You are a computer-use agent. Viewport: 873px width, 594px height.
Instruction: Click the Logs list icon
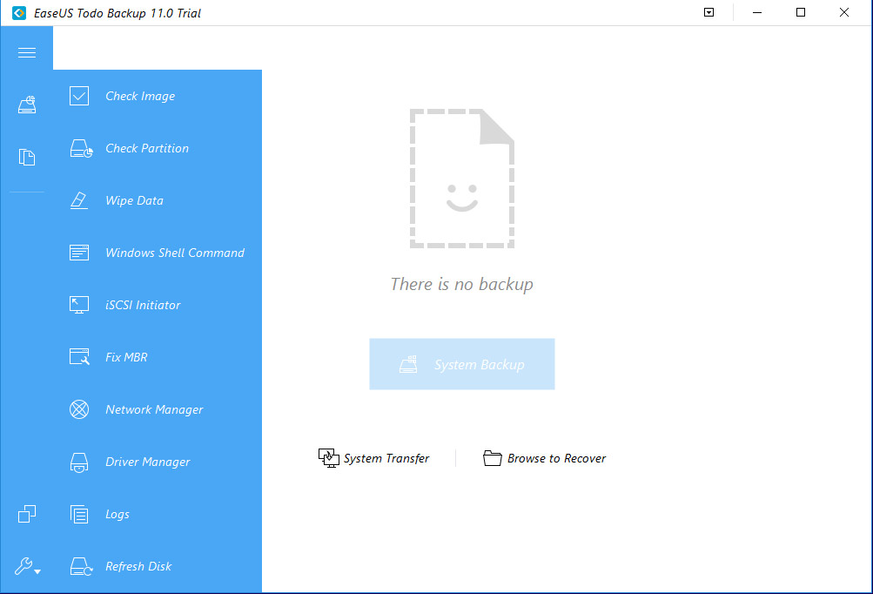click(x=79, y=514)
